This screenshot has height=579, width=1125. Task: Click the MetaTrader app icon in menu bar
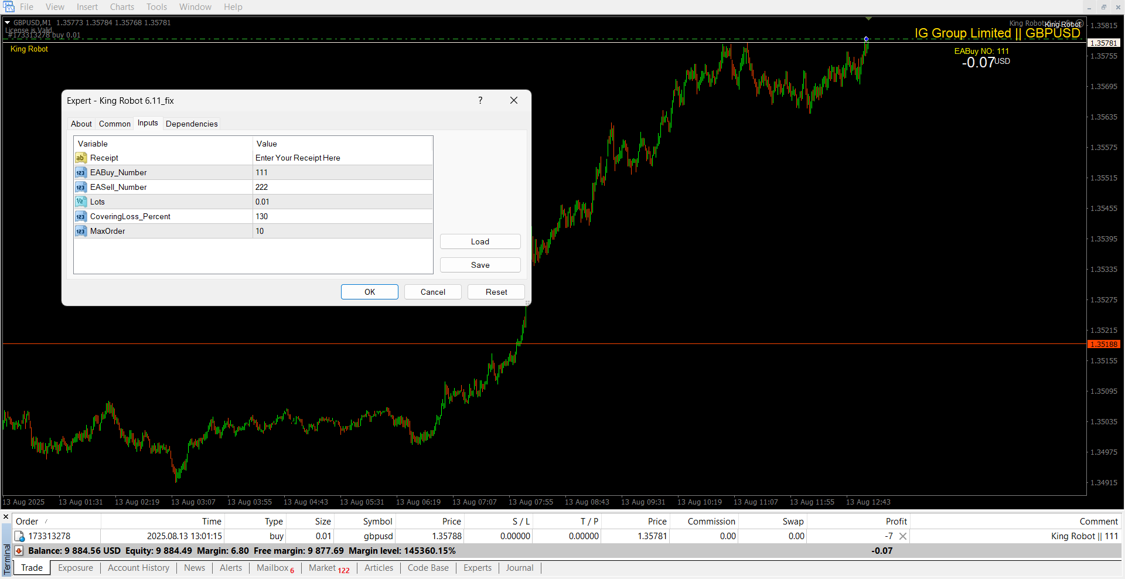pos(9,7)
